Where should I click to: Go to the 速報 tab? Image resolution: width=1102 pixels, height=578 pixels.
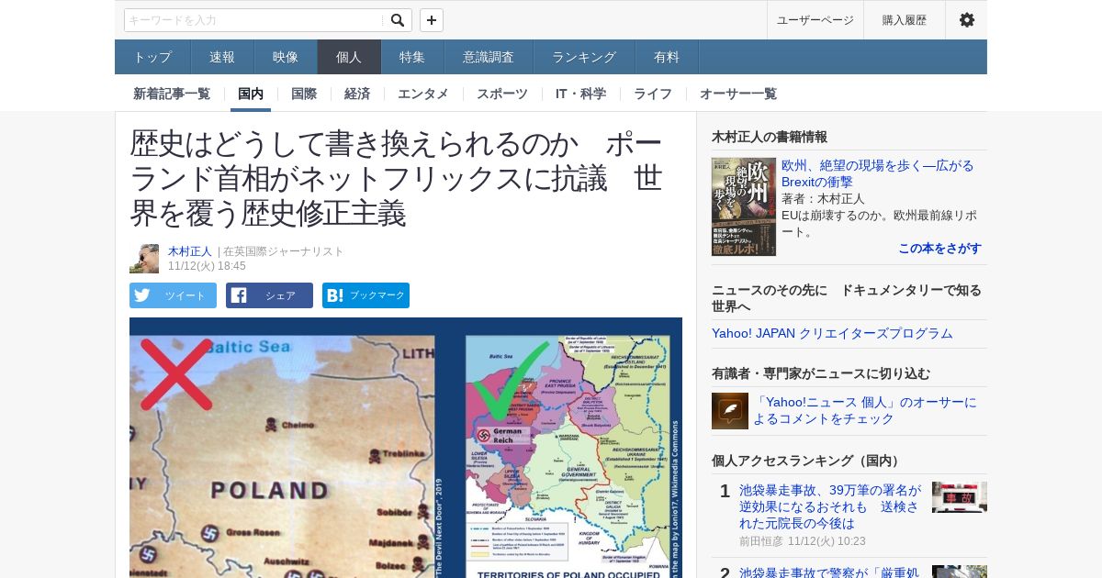click(x=222, y=57)
